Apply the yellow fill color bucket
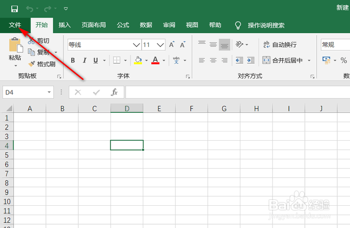Viewport: 350px width, 228px height. (x=138, y=60)
